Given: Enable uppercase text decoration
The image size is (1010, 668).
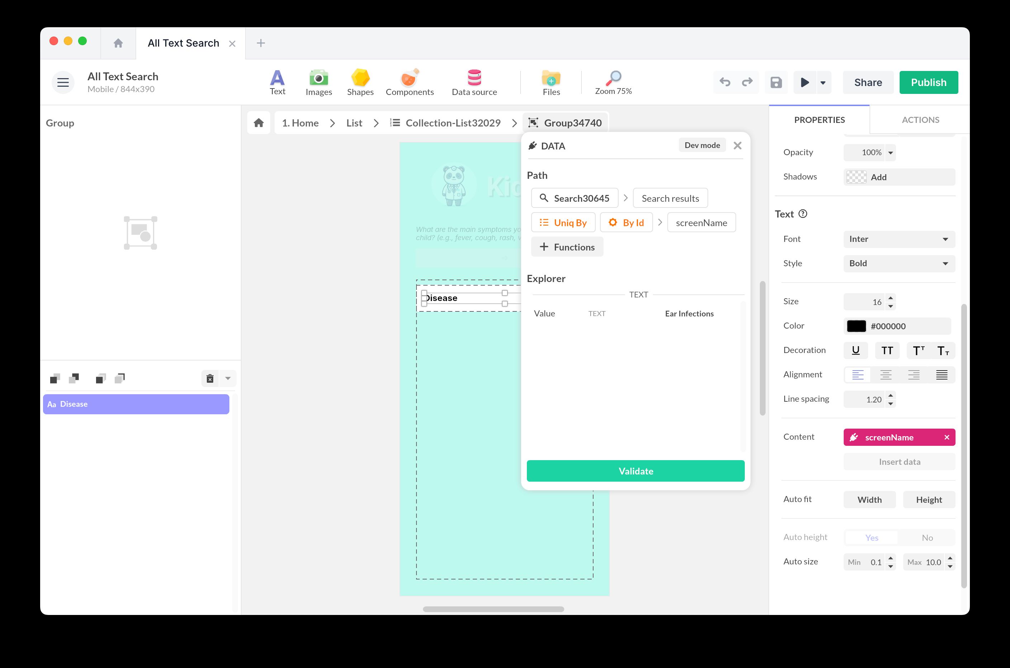Looking at the screenshot, I should tap(887, 350).
